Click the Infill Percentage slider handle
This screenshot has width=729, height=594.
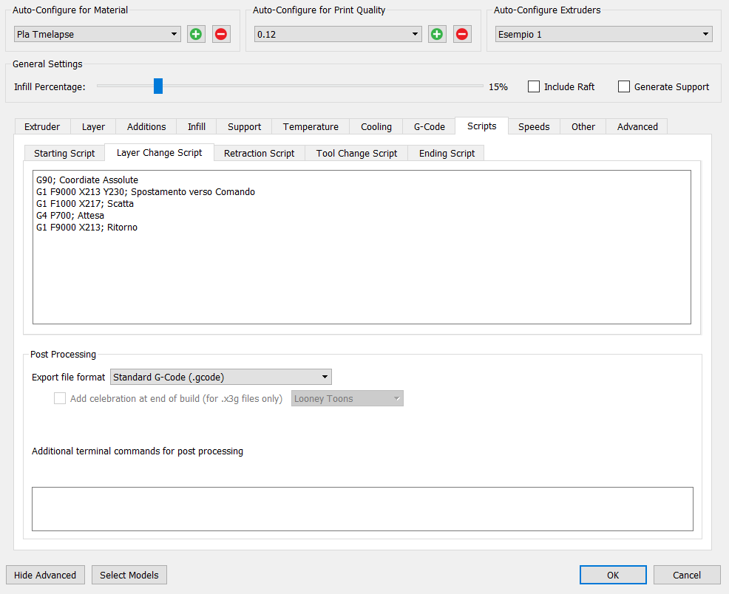(158, 86)
